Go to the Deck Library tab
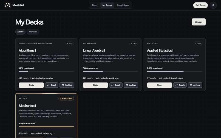 tap(123, 5)
